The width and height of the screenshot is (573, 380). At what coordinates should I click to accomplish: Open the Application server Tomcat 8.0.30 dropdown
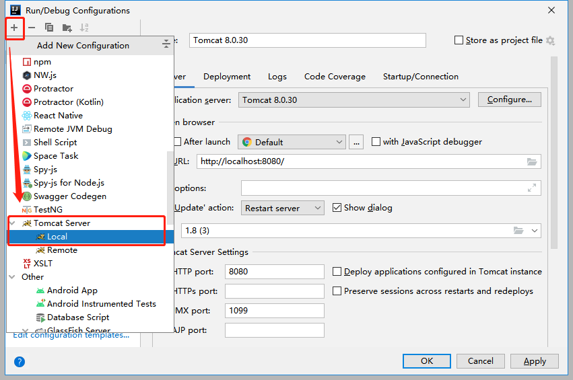click(353, 100)
